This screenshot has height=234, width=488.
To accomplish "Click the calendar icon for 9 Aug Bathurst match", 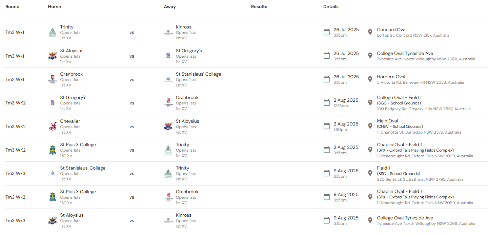I will (327, 173).
